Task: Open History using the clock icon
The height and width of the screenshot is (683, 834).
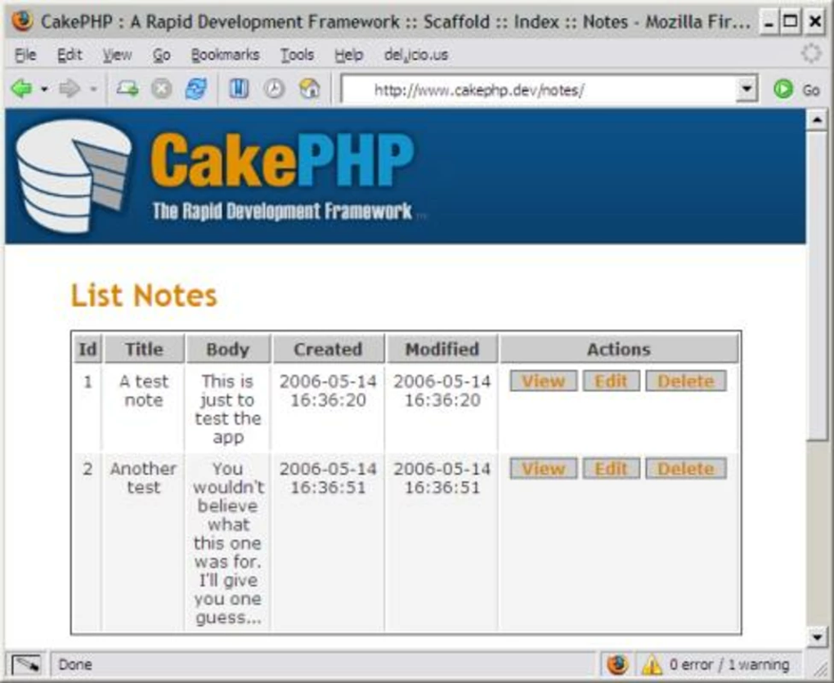Action: pos(274,87)
